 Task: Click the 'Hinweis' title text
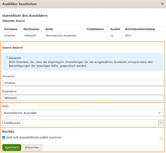click(15, 58)
